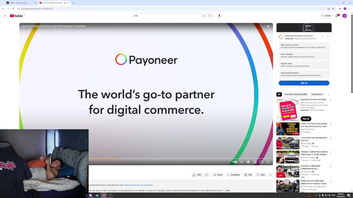Select the All filter chip
This screenshot has width=353, height=198.
point(279,94)
